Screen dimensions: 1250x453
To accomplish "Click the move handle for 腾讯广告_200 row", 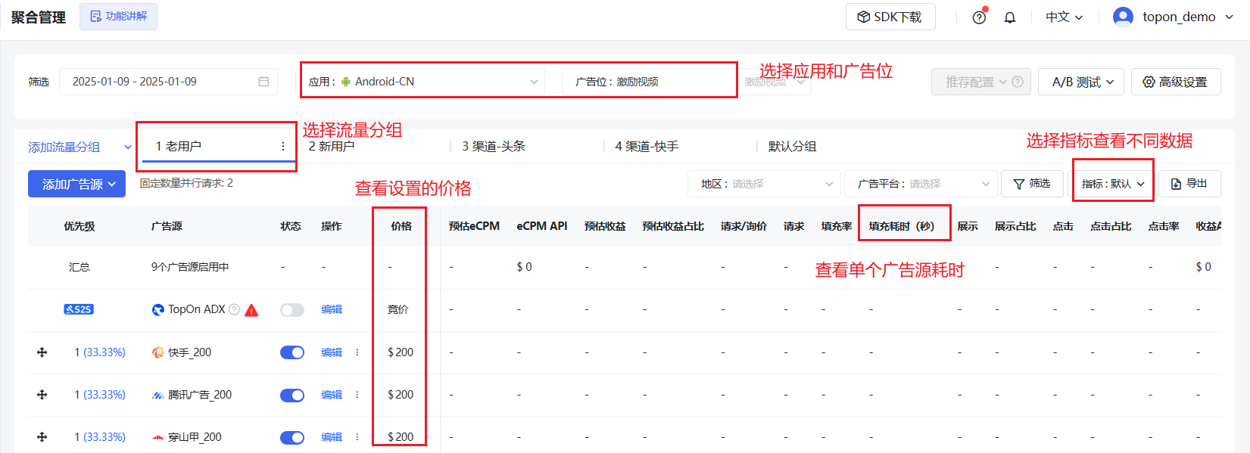I will 42,395.
